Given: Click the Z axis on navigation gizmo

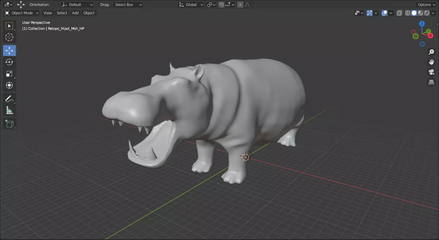Looking at the screenshot, I should click(422, 24).
